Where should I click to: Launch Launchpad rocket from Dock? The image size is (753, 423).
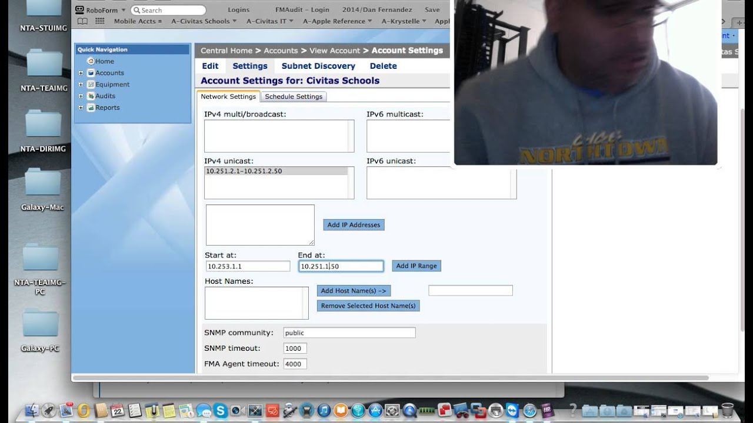pyautogui.click(x=48, y=411)
